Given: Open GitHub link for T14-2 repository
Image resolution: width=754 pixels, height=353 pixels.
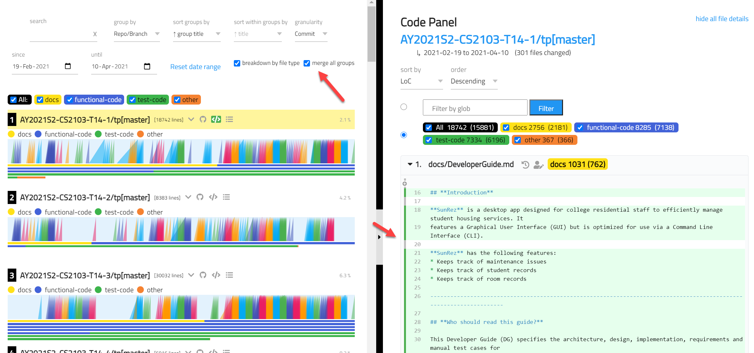Looking at the screenshot, I should 200,197.
